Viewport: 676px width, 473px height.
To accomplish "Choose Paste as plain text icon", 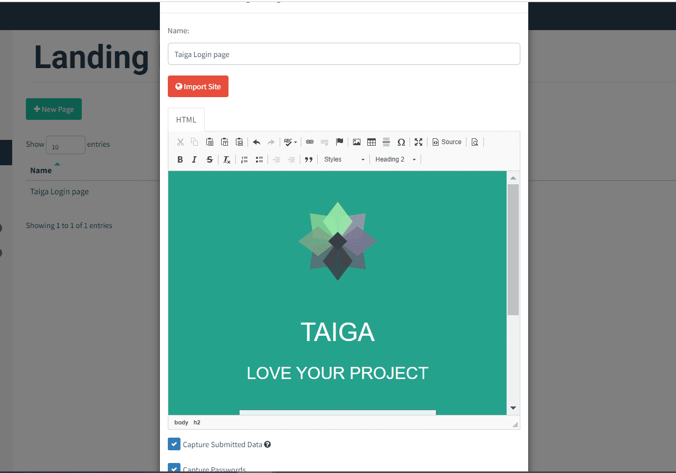I will (224, 142).
